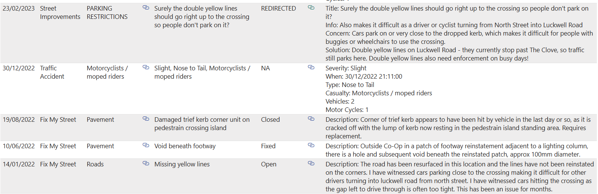
Task: Select the 23/02/2023 date cell
Action: click(x=19, y=8)
